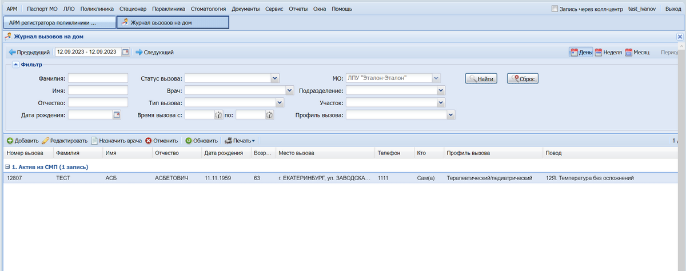Click the Add (Добавить) call icon
This screenshot has height=271, width=686.
coord(10,141)
